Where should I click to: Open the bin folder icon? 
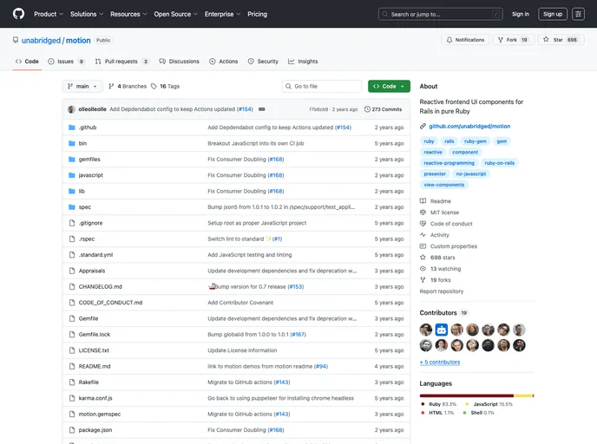71,143
